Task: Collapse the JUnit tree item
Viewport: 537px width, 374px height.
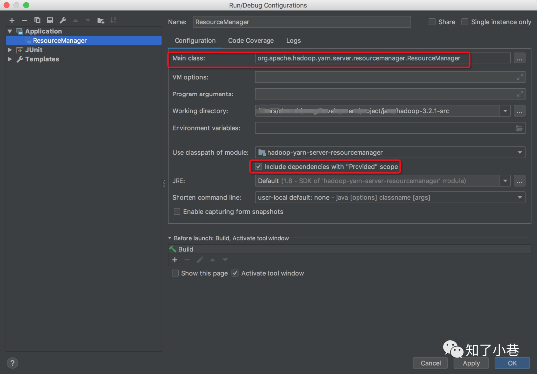Action: [x=9, y=50]
